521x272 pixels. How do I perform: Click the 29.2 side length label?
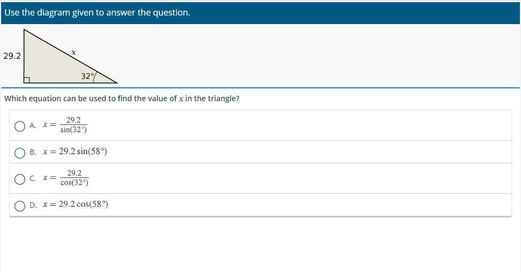[x=12, y=56]
